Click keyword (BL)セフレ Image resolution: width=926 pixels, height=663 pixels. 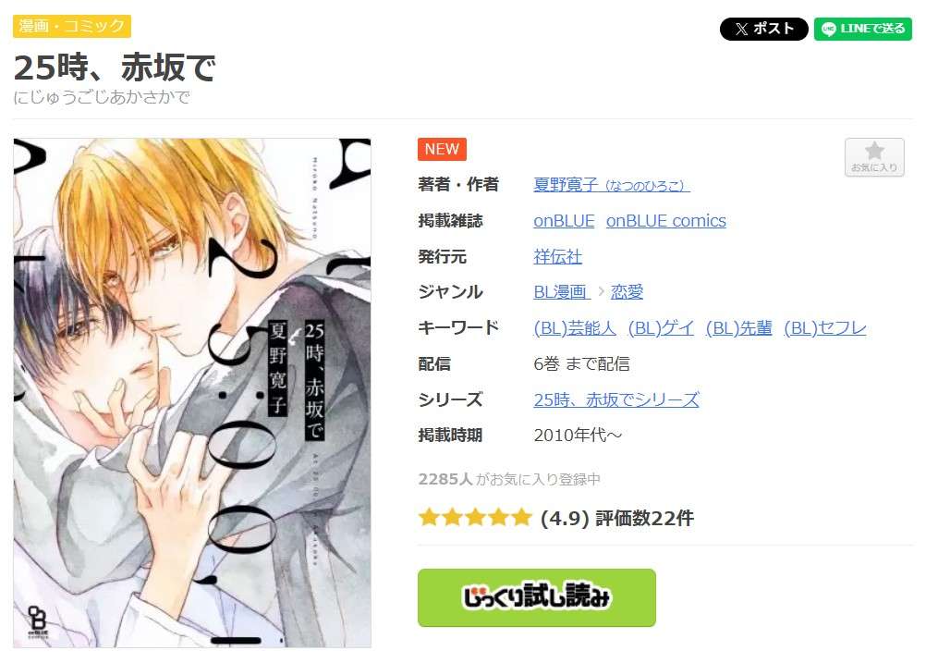[x=825, y=328]
